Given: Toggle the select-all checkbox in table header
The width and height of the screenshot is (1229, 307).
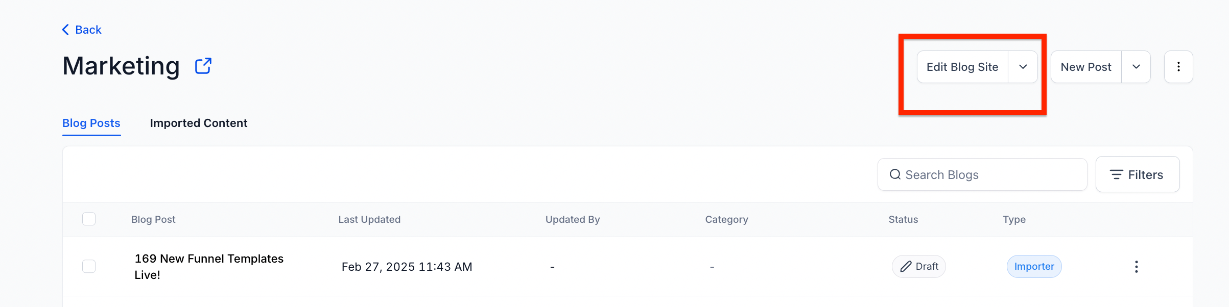Looking at the screenshot, I should coord(89,219).
